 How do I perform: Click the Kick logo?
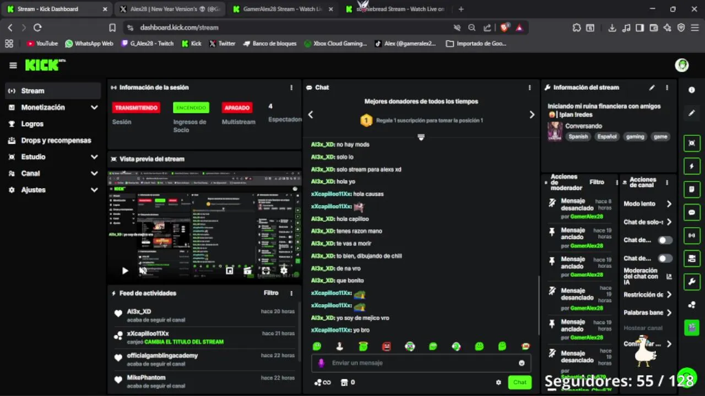45,65
